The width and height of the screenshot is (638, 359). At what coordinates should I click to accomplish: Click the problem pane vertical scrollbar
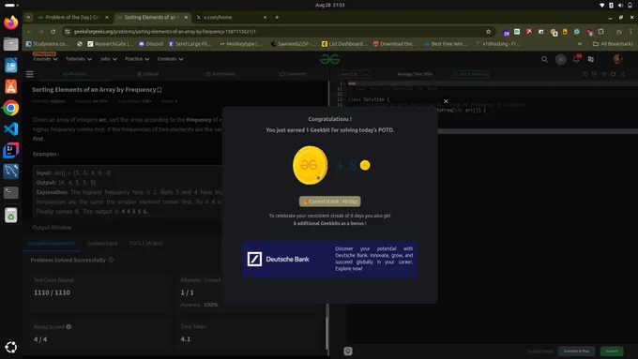[x=327, y=333]
